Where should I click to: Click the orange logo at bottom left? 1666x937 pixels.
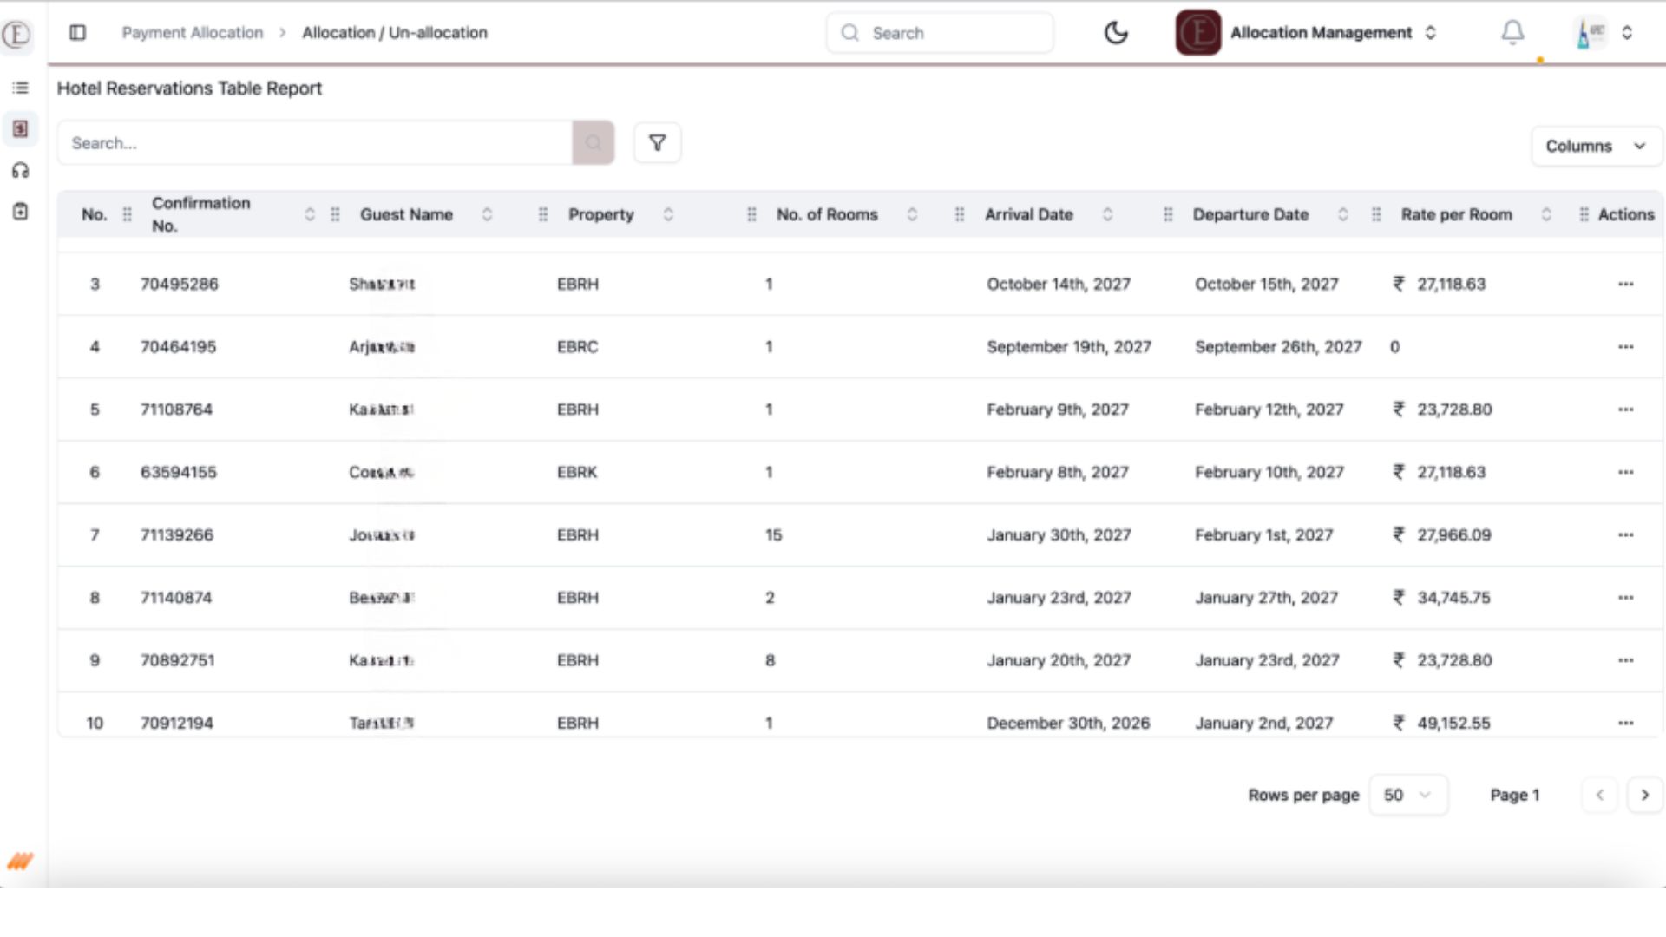[20, 861]
